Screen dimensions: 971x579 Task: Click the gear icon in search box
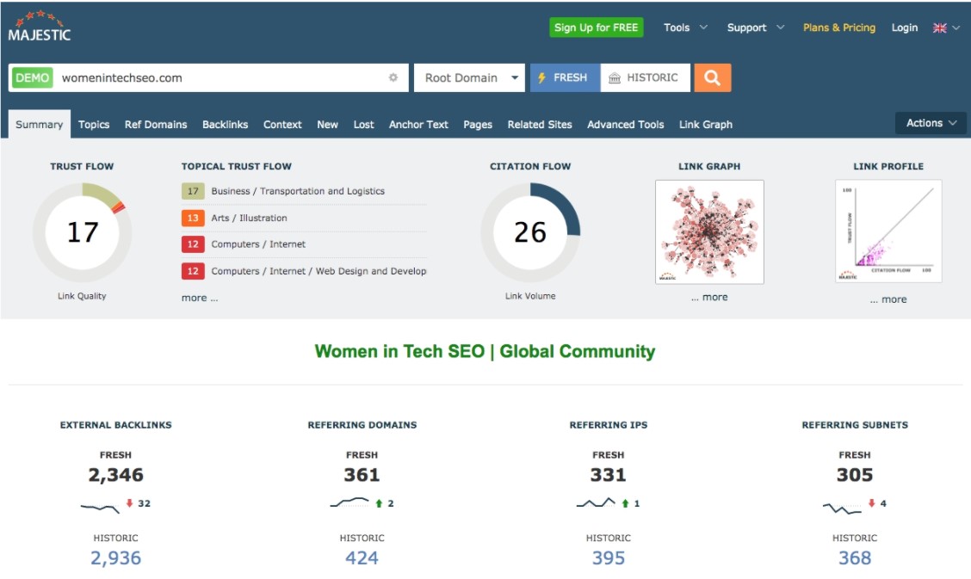pyautogui.click(x=393, y=77)
